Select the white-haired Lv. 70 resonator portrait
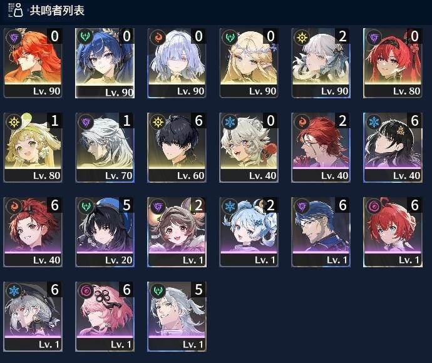This screenshot has width=432, height=363. (105, 148)
